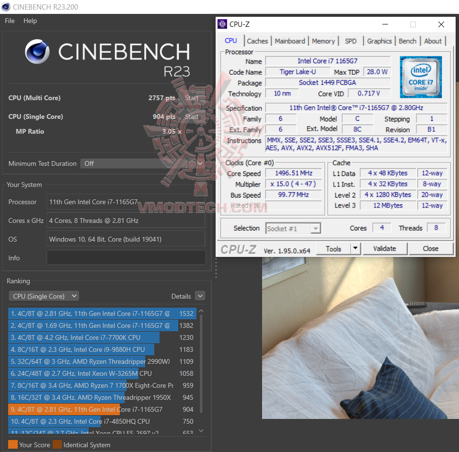
Task: Click the Bus Speed value 99.77 MHz
Action: click(294, 195)
